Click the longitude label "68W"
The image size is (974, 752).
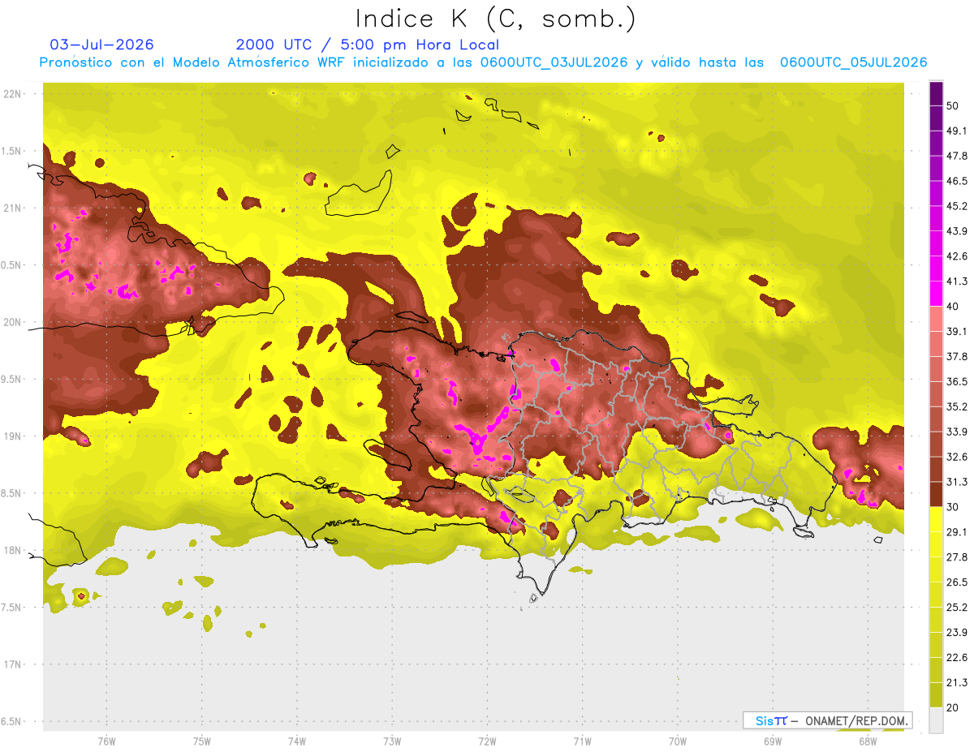pos(868,741)
